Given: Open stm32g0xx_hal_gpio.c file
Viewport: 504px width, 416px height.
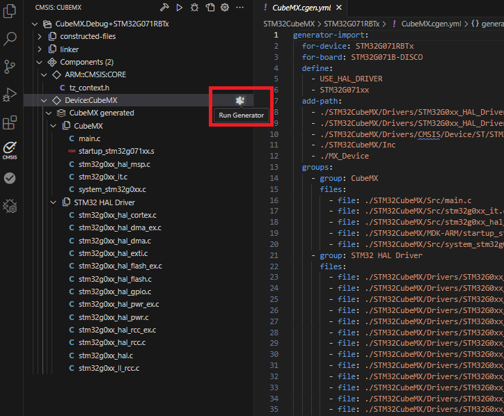Looking at the screenshot, I should coord(115,291).
